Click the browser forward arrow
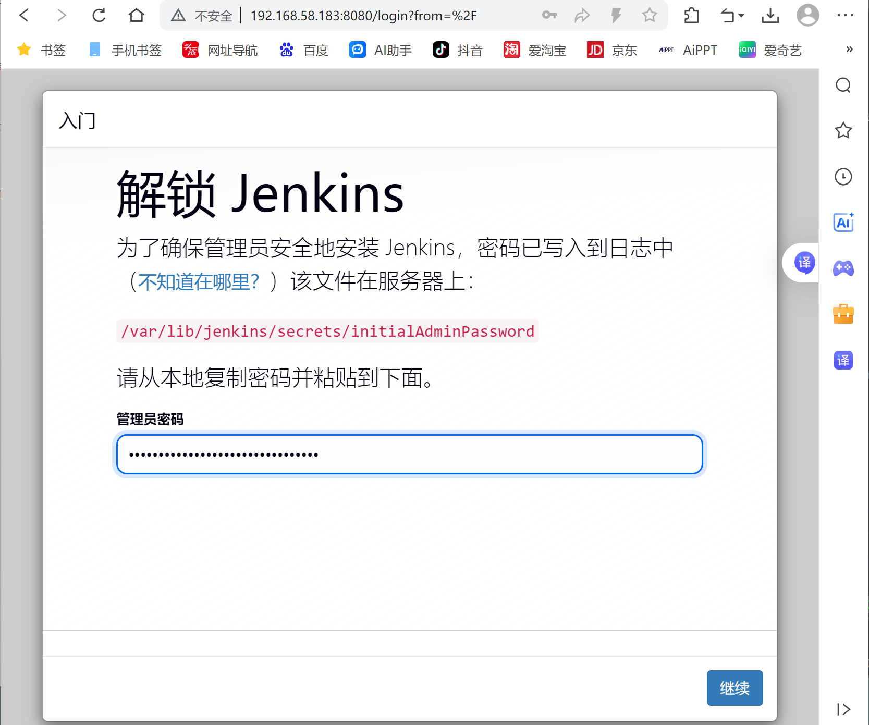 click(62, 16)
